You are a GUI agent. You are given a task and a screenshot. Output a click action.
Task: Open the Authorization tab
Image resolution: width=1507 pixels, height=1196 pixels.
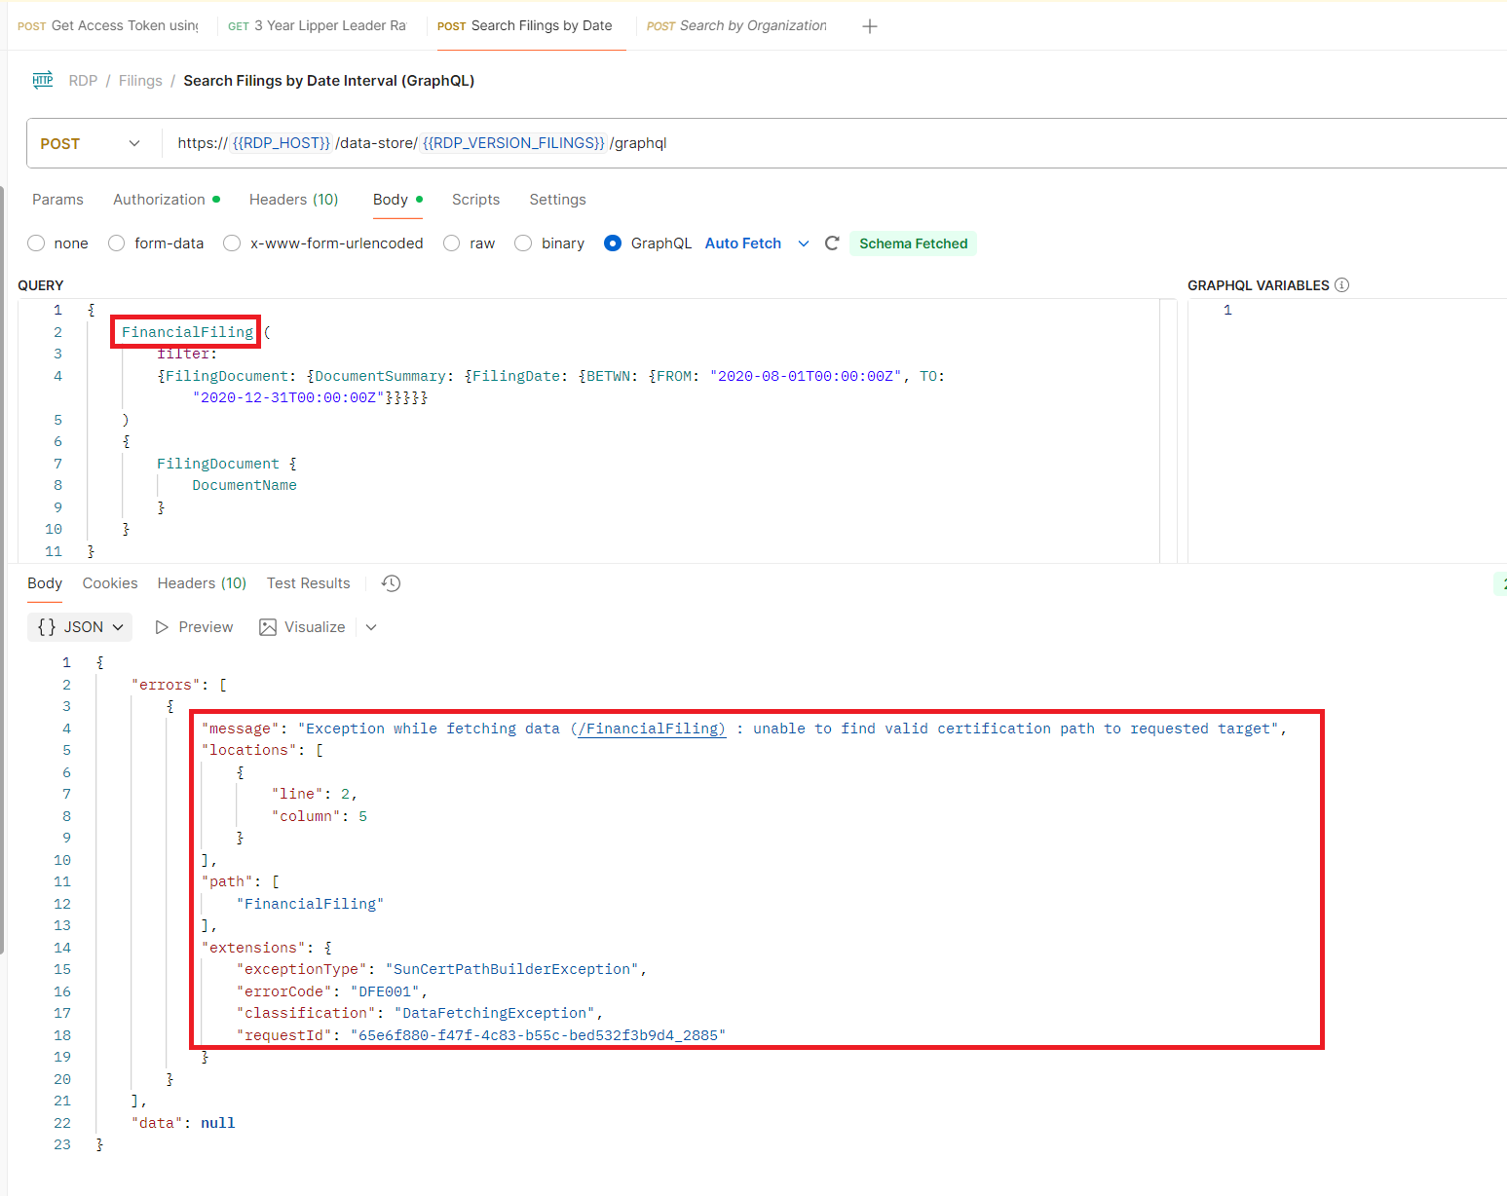click(166, 200)
